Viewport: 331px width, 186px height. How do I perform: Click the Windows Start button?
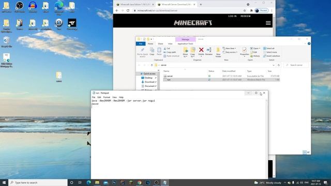4,182
